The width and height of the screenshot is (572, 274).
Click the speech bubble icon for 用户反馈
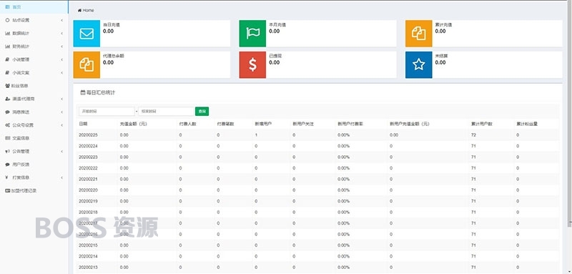point(7,165)
